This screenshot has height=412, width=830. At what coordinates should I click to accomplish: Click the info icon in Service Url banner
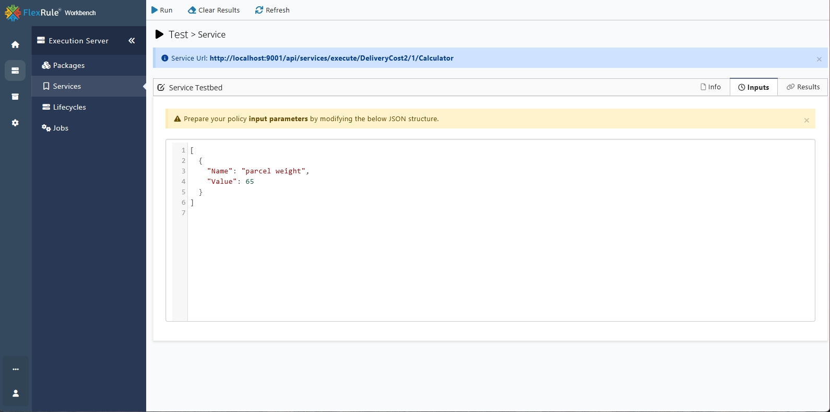[165, 58]
